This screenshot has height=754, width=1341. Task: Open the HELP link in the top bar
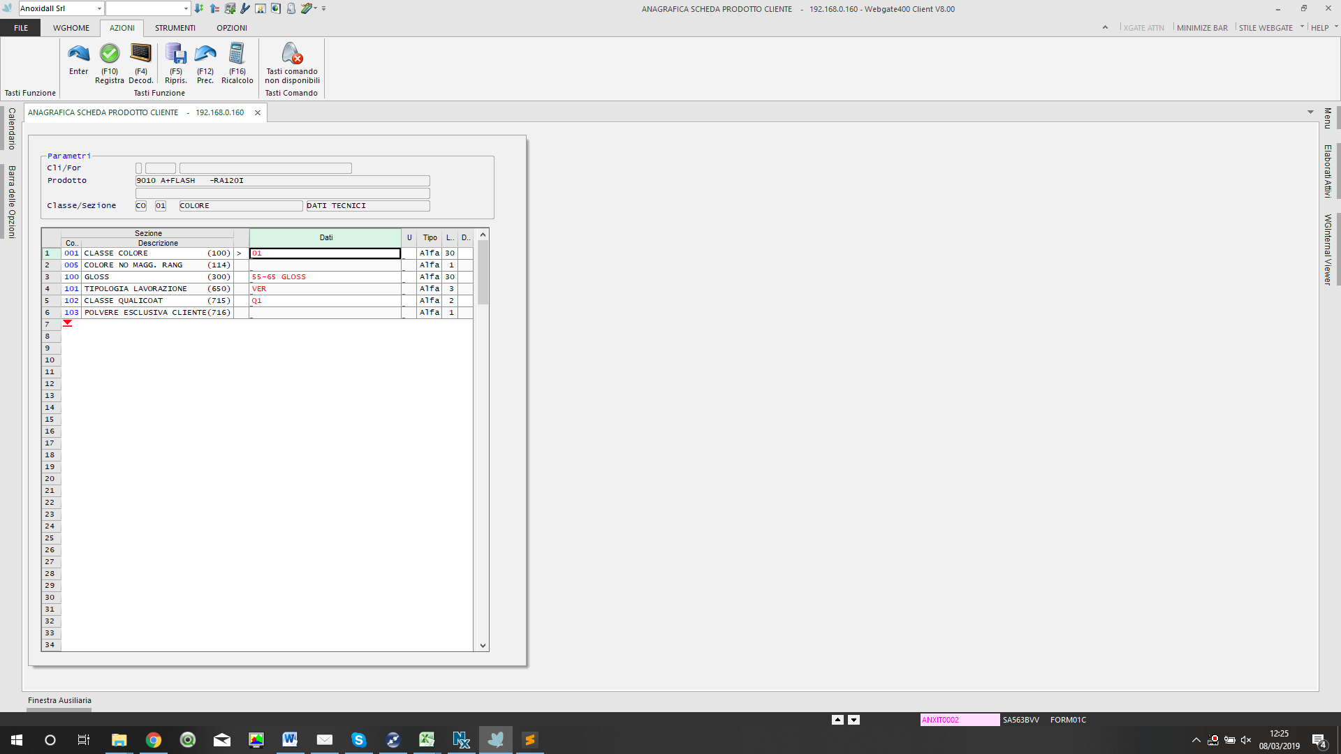(x=1319, y=28)
